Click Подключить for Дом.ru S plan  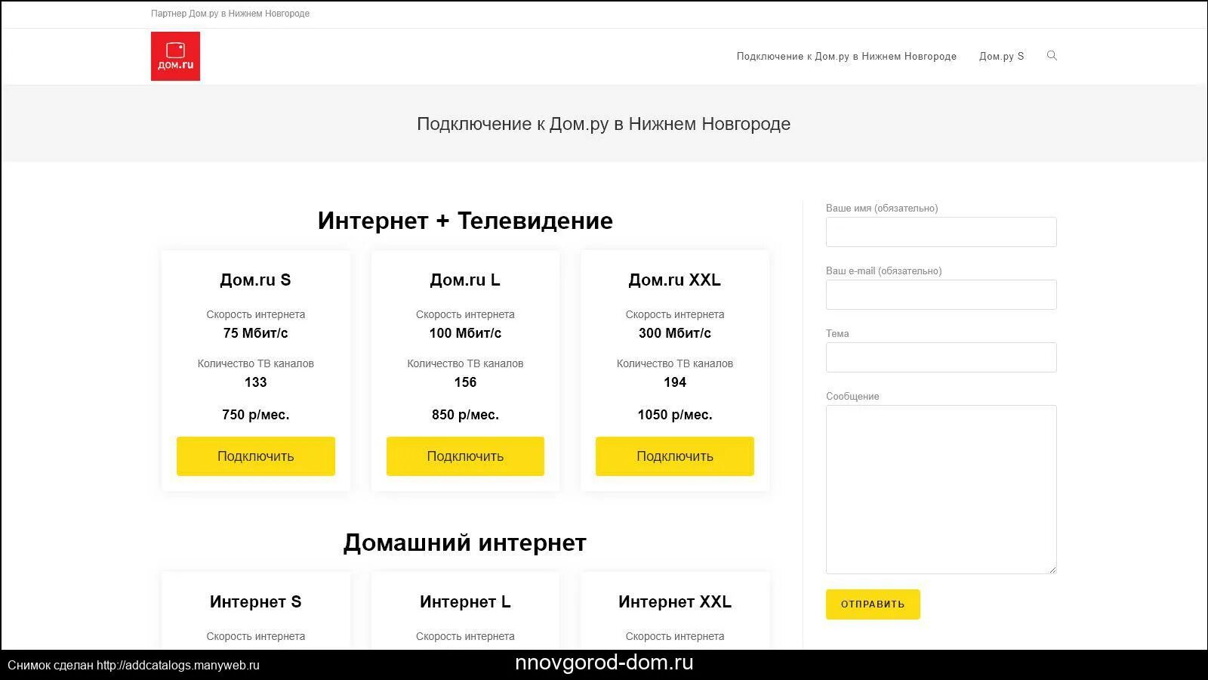click(256, 456)
